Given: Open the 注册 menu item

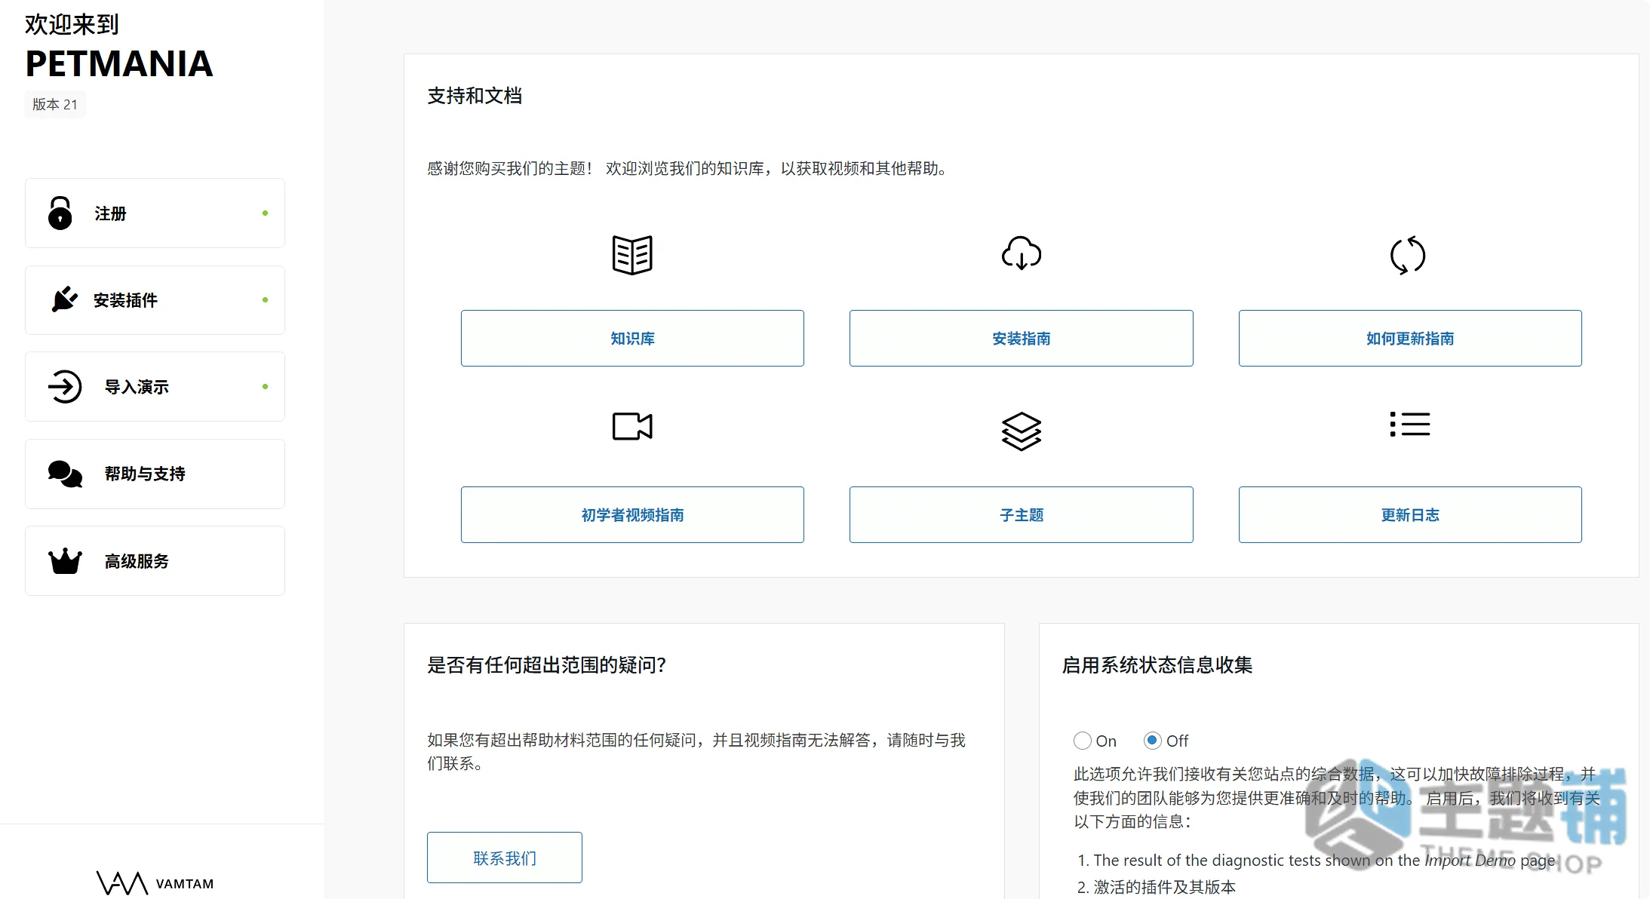Looking at the screenshot, I should [x=155, y=213].
